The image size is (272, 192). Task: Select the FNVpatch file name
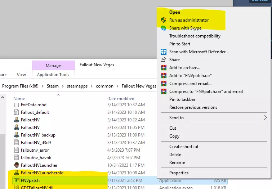(30, 180)
